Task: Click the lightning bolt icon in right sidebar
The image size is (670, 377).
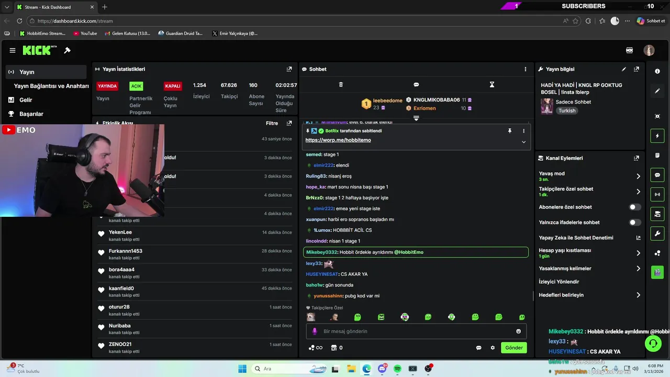Action: tap(657, 136)
